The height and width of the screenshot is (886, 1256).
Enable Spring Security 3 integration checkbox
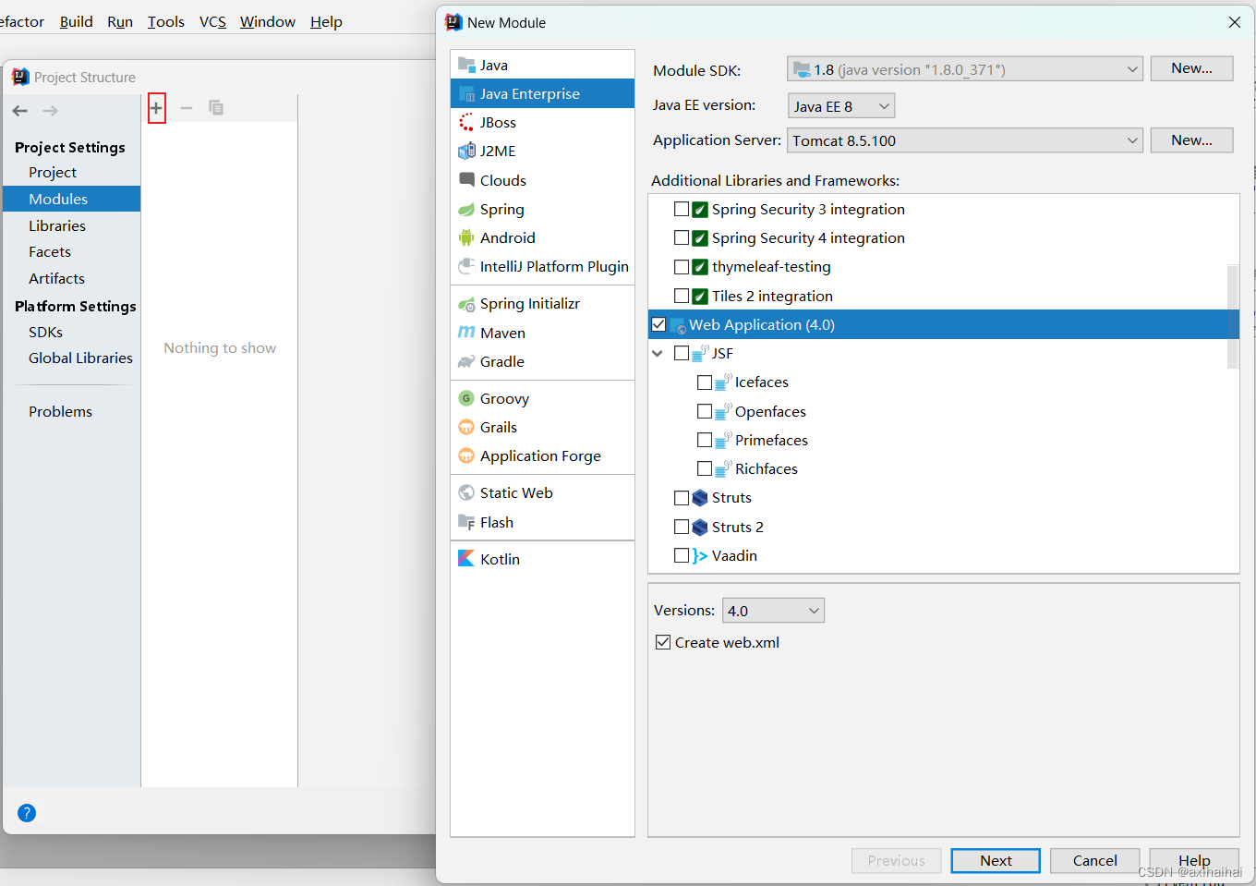tap(682, 209)
